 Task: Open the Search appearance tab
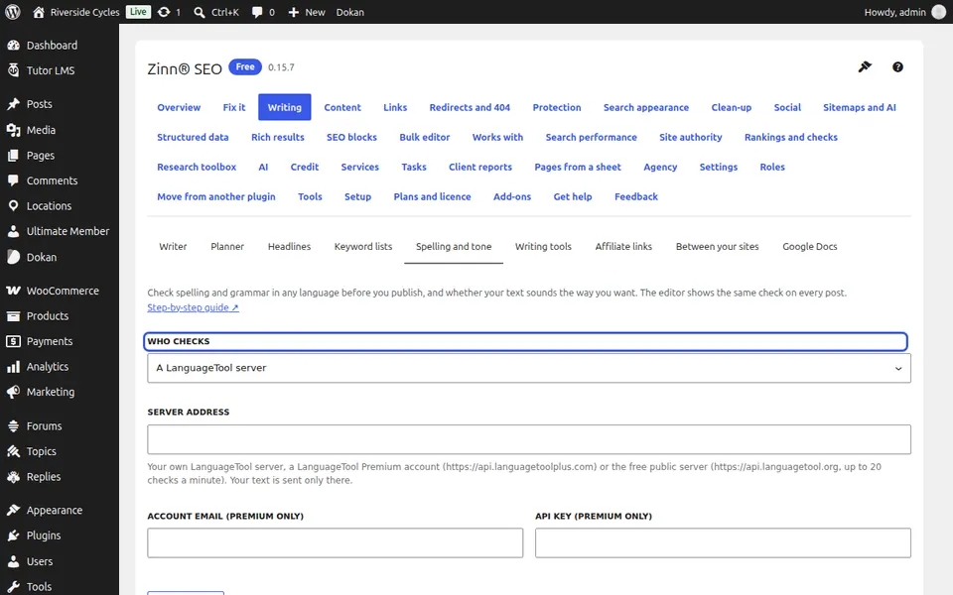pos(646,107)
